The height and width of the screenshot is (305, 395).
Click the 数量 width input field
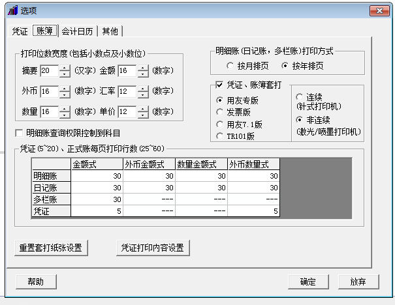50,111
